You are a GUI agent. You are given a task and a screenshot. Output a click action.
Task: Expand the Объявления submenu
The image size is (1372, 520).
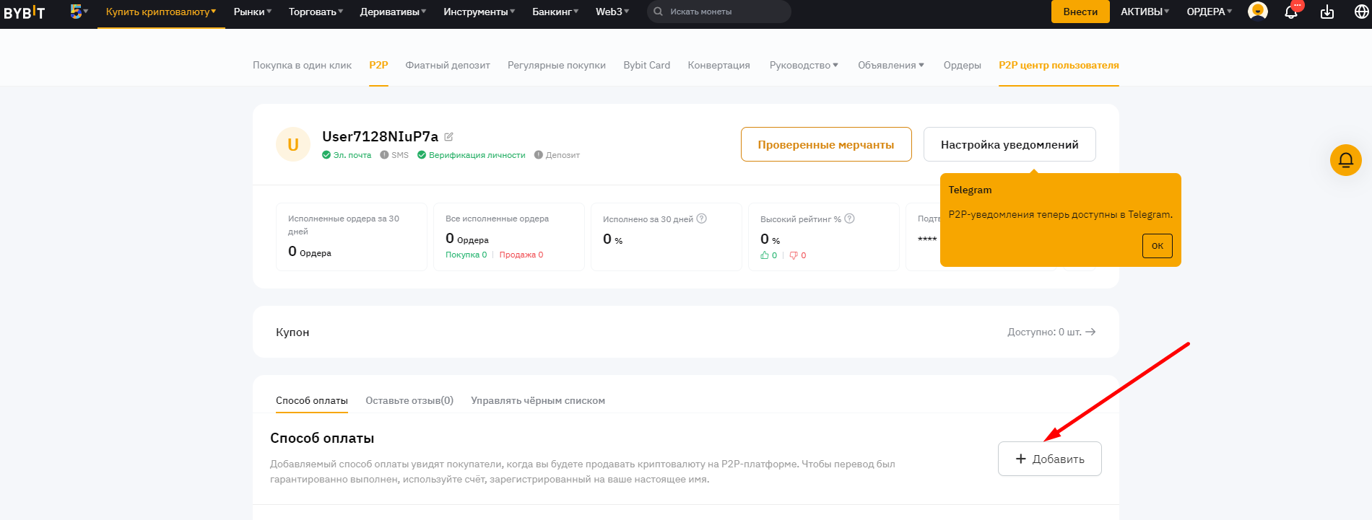(x=891, y=65)
